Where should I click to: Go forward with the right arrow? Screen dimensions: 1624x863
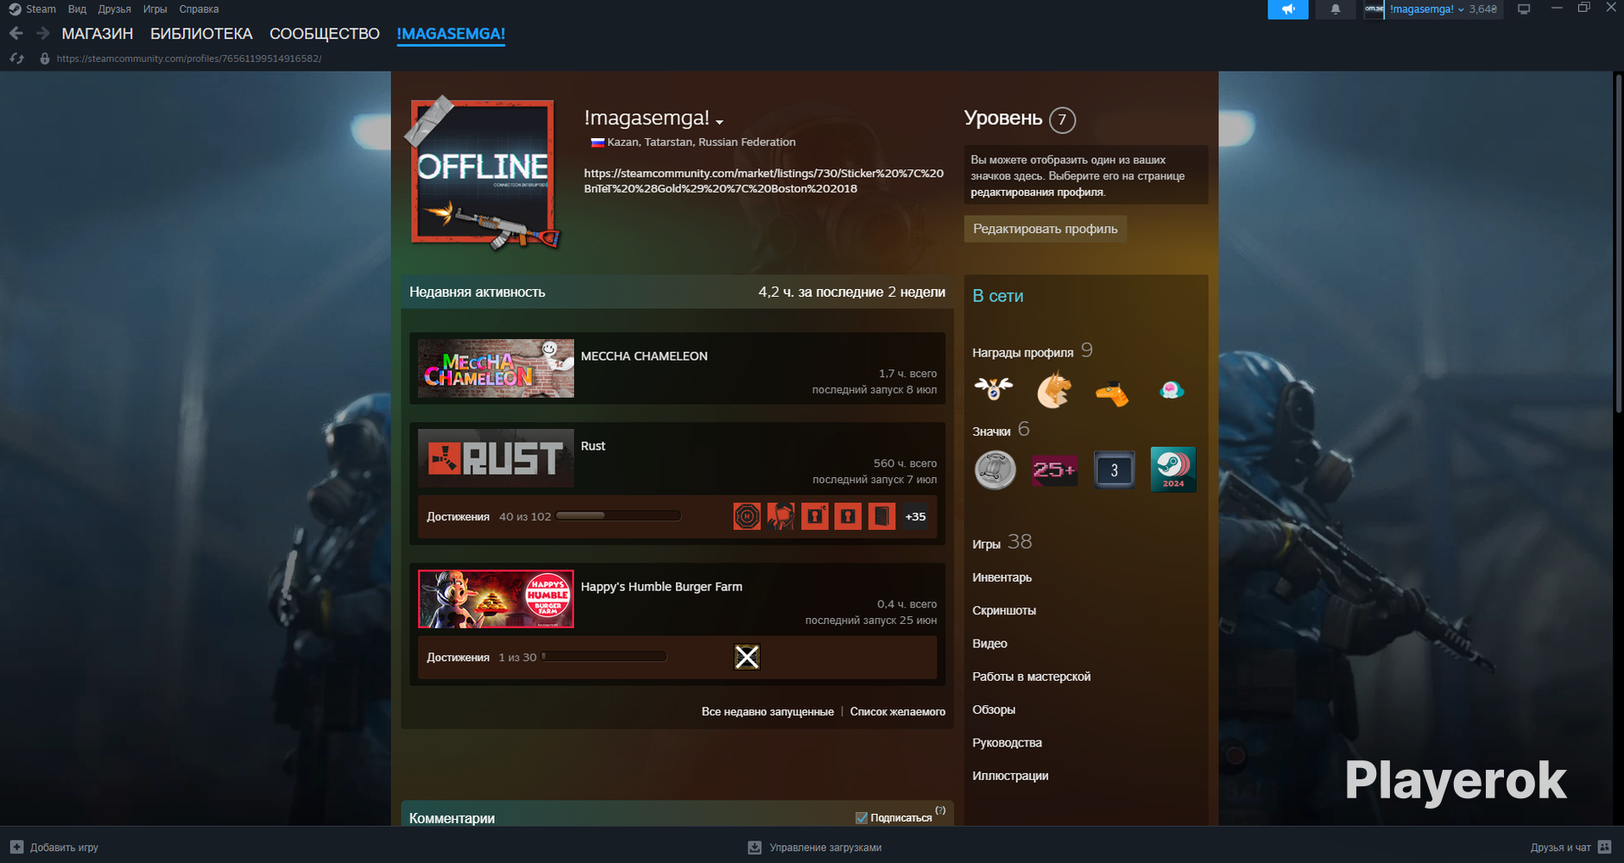click(x=42, y=34)
